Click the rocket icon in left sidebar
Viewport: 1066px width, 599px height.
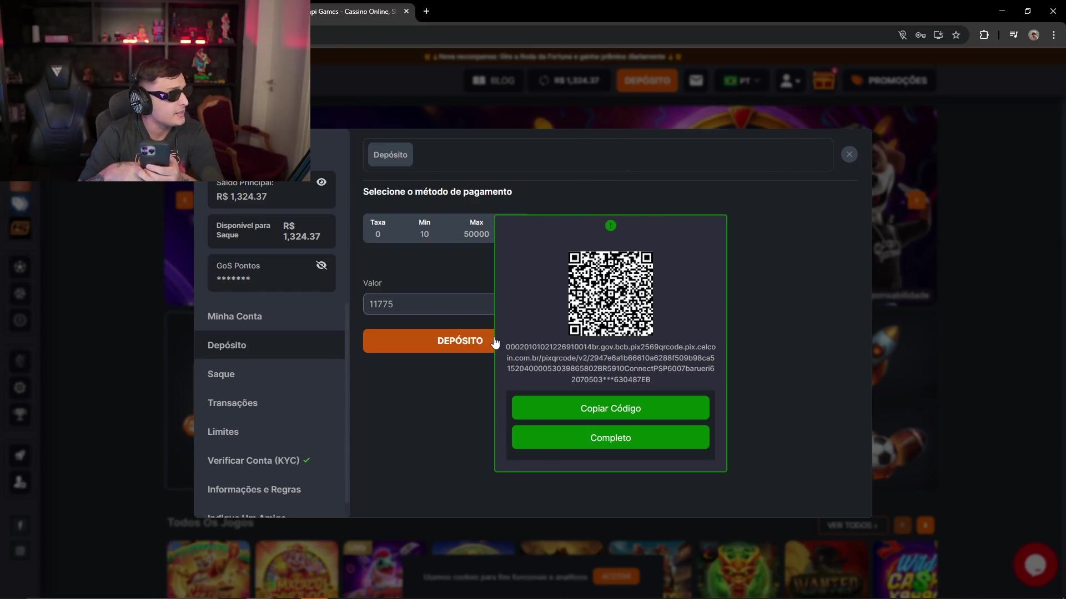tap(20, 455)
